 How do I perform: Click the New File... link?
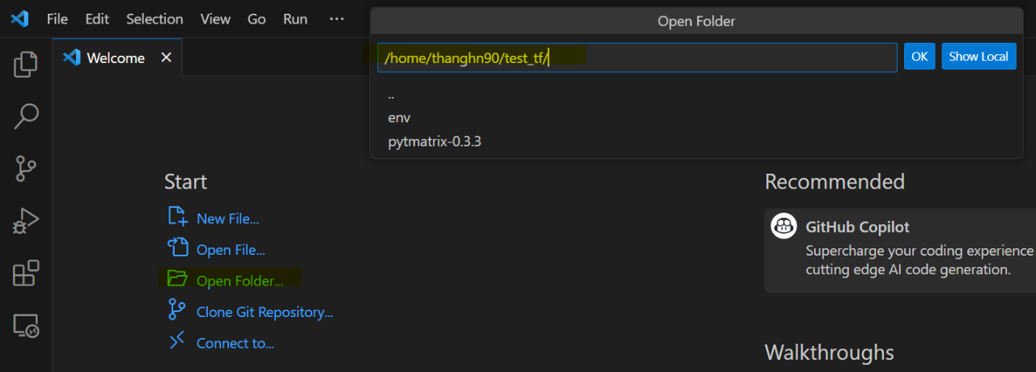[x=227, y=218]
